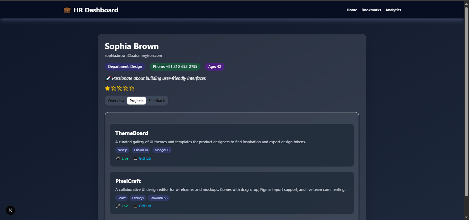Click the page vertical scrollbar

coord(466,101)
